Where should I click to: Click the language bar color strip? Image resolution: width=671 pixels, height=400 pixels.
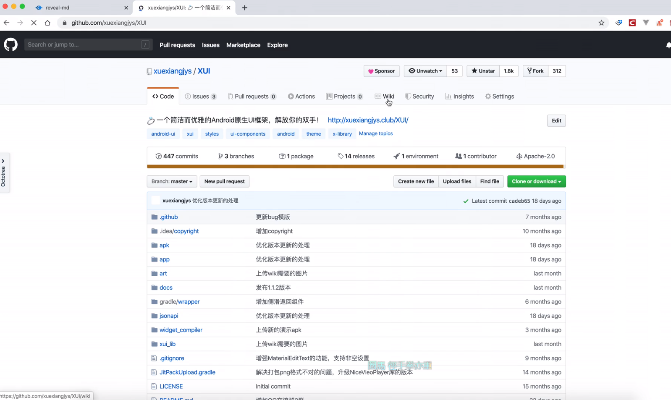pos(355,167)
